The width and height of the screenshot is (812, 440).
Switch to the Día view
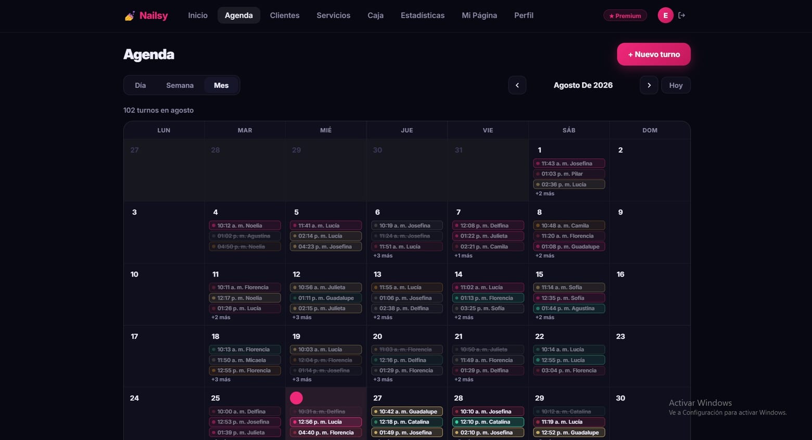[x=141, y=85]
